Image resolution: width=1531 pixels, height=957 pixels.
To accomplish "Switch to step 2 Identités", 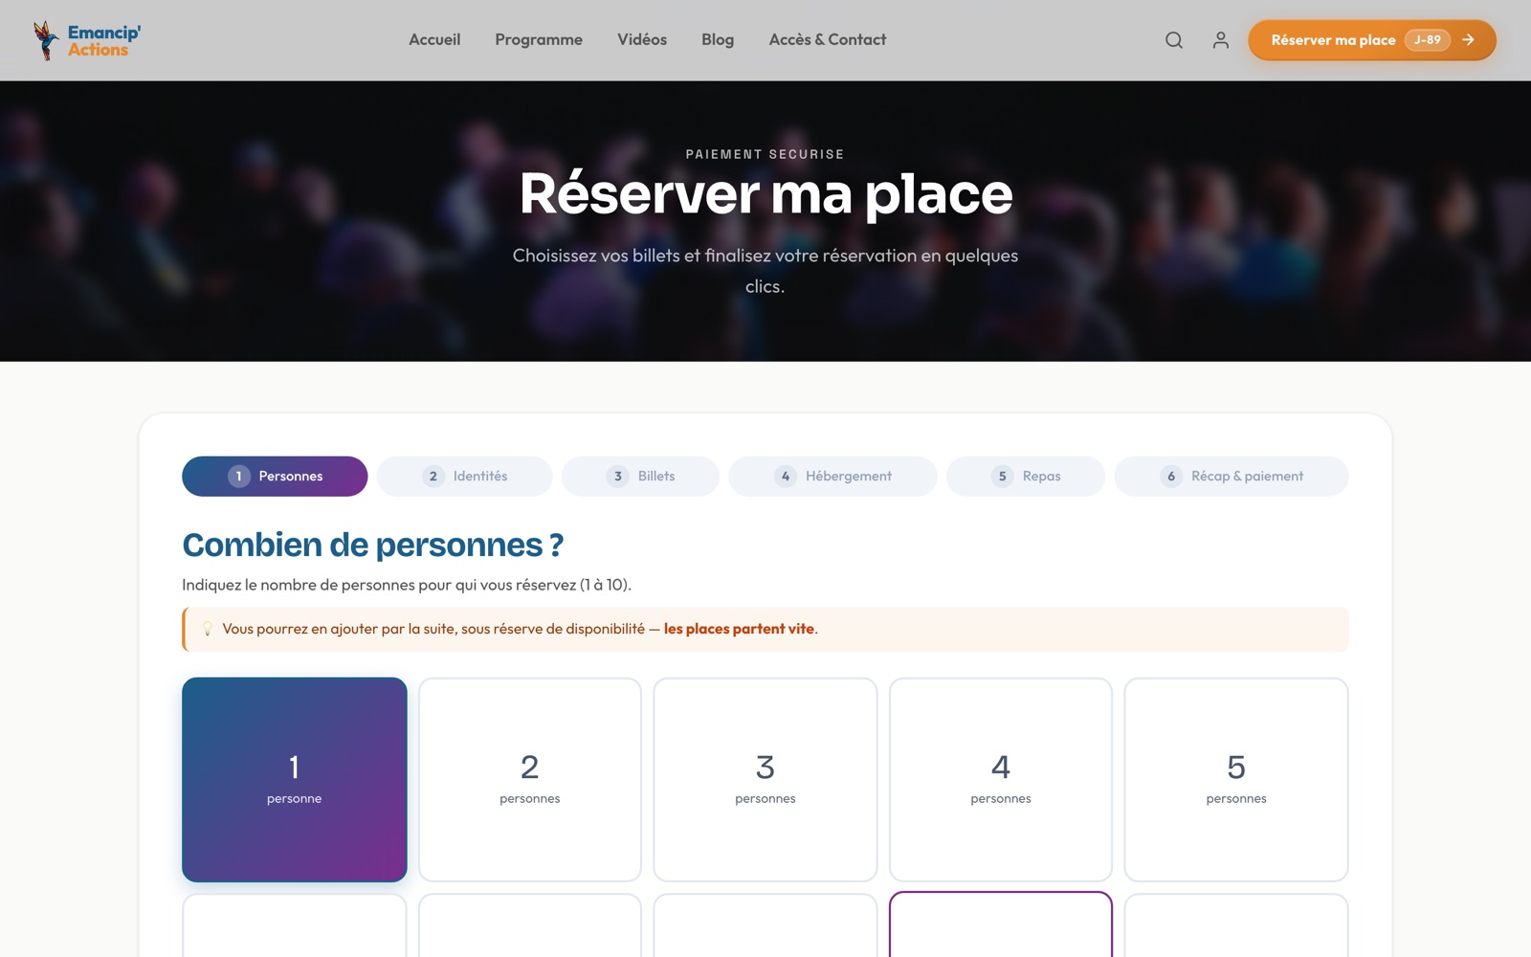I will [464, 477].
